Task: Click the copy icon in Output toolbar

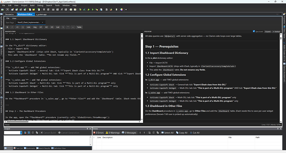Action: click(37, 133)
